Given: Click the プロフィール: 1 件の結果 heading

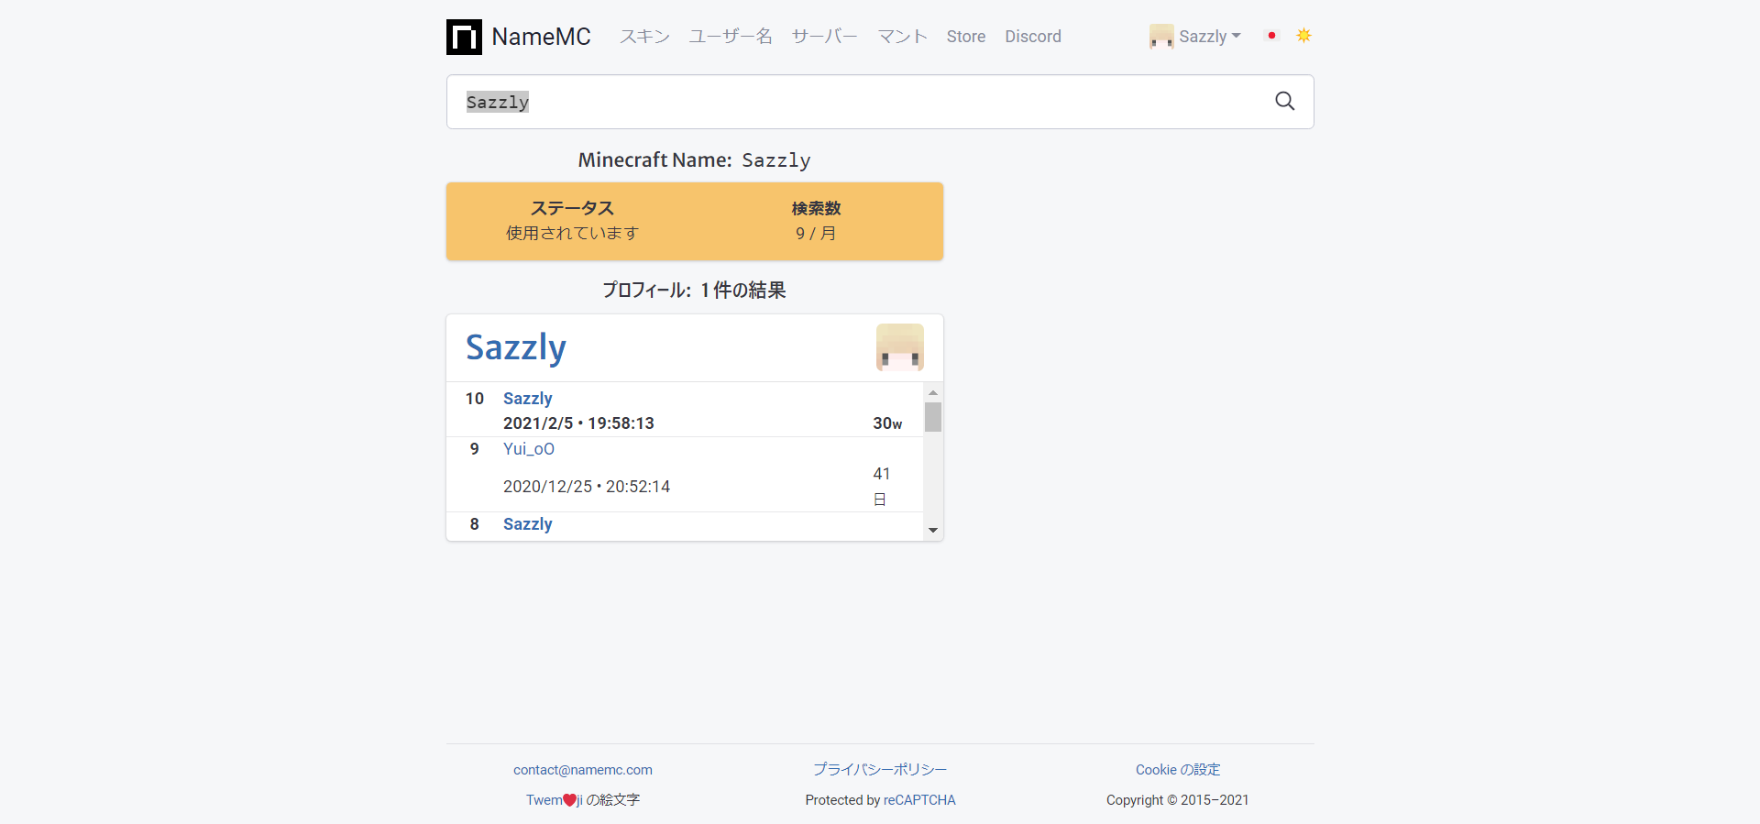Looking at the screenshot, I should (695, 290).
